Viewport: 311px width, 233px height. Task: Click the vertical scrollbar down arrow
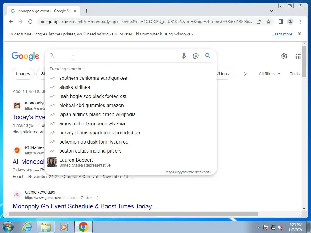304,209
